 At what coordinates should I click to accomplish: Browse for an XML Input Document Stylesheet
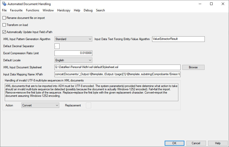[193, 67]
